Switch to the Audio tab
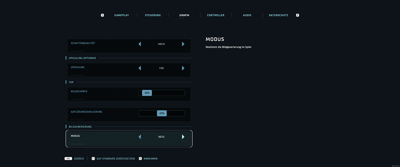 (x=247, y=15)
